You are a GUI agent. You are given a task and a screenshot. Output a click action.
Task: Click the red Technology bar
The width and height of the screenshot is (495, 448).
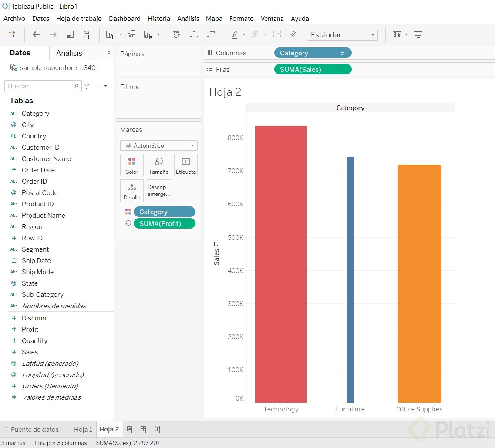pos(281,264)
